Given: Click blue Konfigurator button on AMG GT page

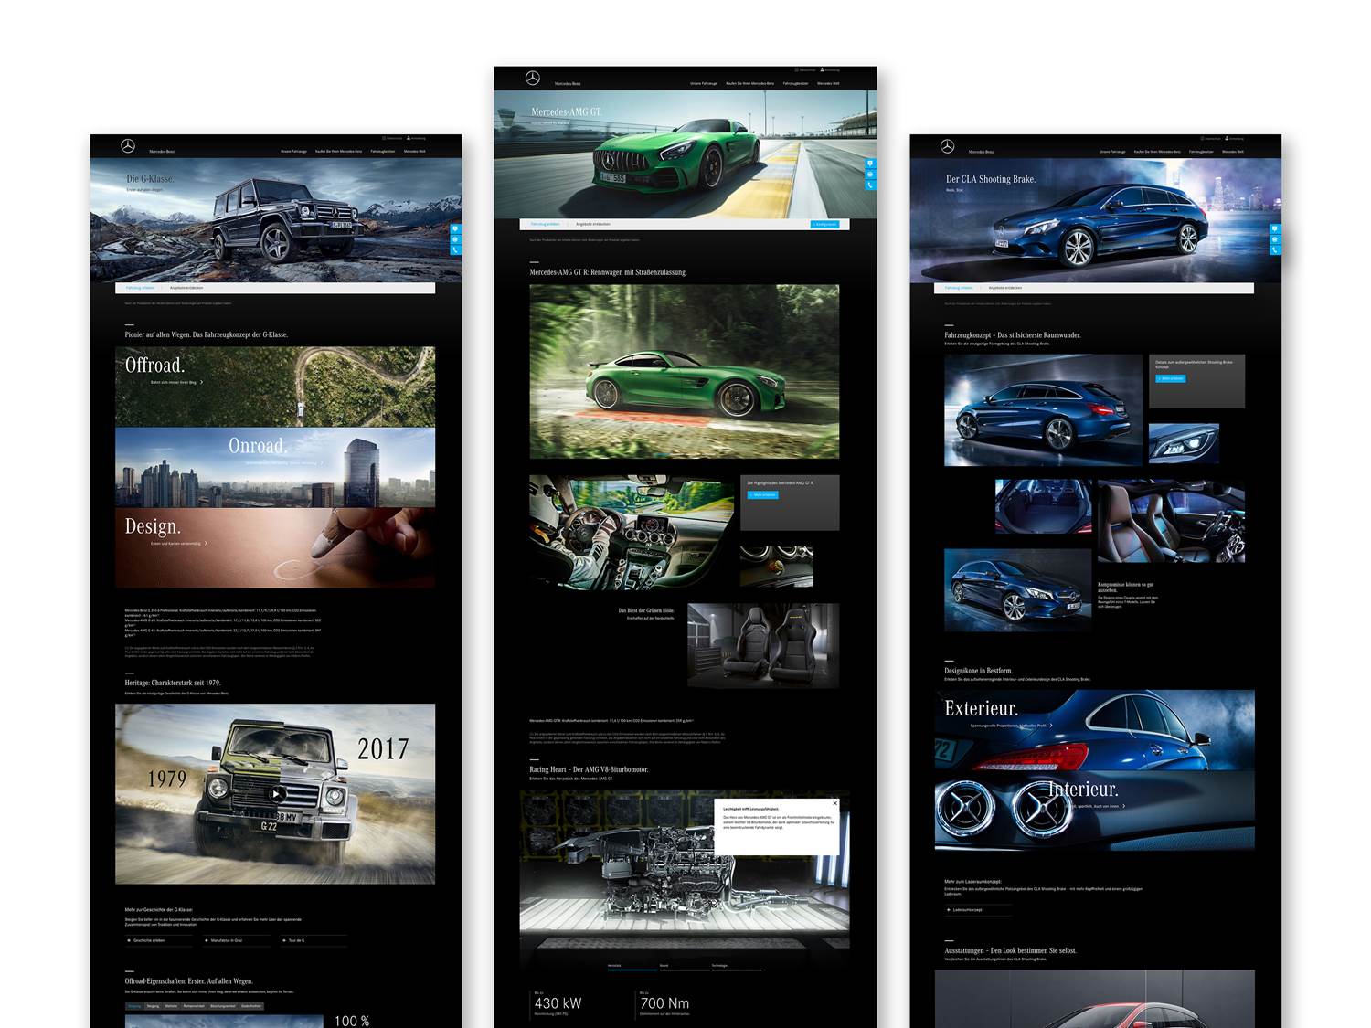Looking at the screenshot, I should point(824,224).
